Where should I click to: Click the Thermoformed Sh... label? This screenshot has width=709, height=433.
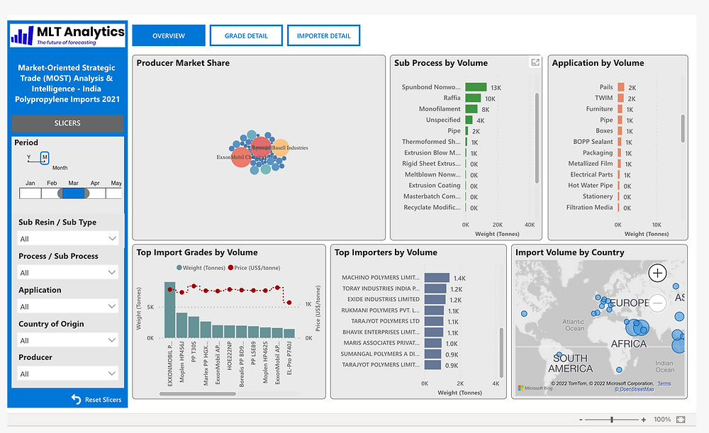tap(431, 142)
